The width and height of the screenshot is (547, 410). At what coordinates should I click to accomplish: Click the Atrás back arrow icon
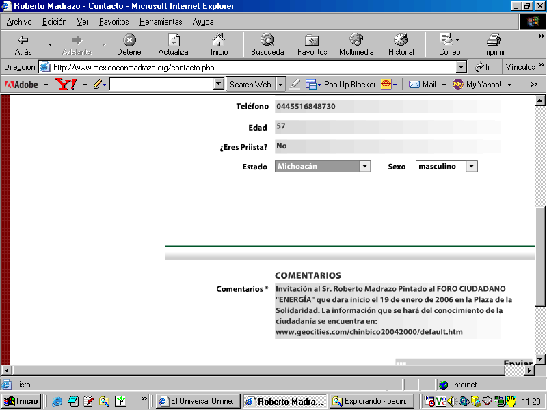tap(23, 40)
